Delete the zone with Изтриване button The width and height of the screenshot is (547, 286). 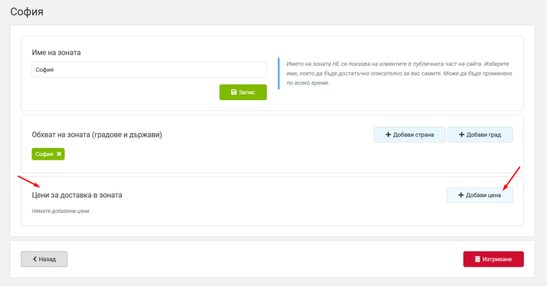pyautogui.click(x=493, y=259)
